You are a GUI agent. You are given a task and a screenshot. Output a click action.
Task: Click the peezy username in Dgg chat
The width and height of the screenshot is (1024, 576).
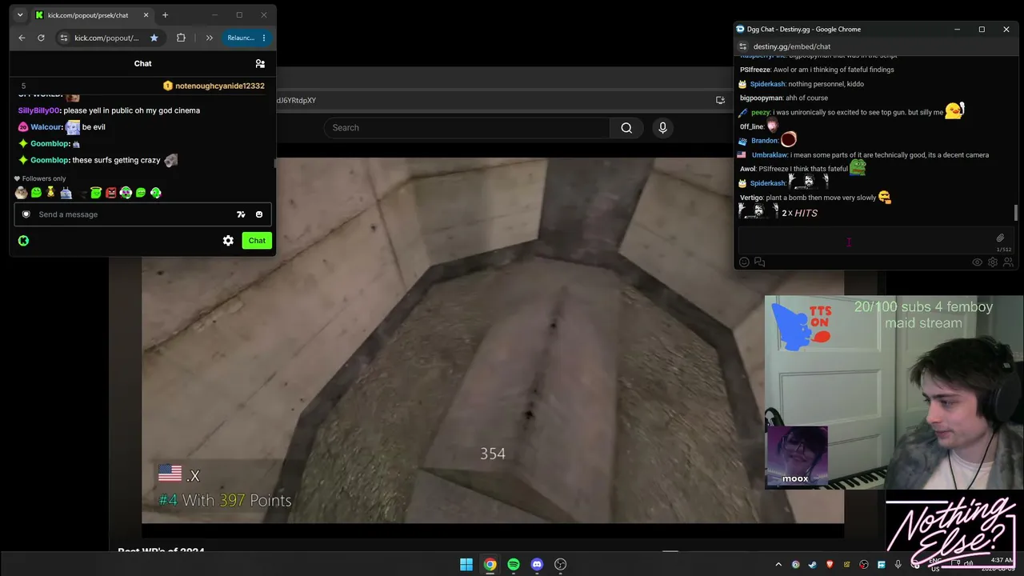tap(760, 113)
